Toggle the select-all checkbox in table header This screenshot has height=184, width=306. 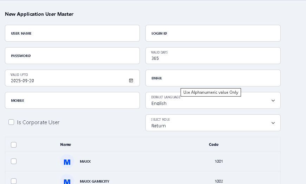14,145
